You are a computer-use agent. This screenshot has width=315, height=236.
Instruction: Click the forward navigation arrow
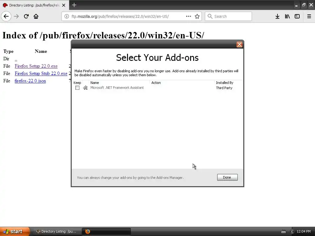(16, 16)
